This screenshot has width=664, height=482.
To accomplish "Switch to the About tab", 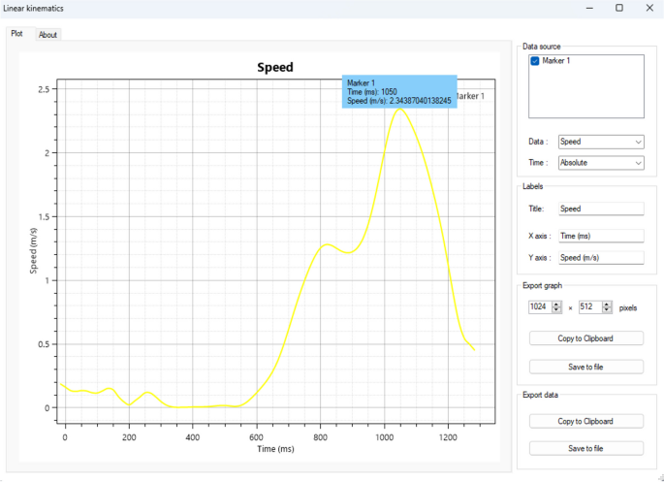I will [47, 35].
